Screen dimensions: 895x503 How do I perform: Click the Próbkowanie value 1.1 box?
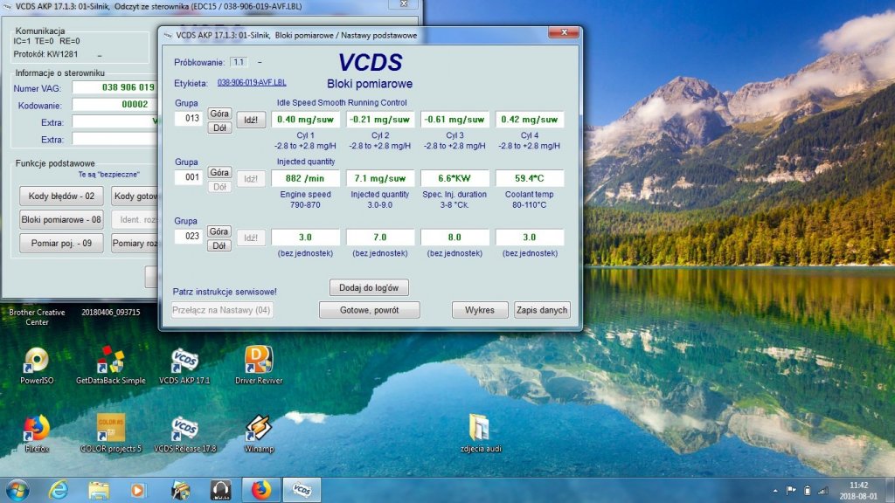pos(239,62)
